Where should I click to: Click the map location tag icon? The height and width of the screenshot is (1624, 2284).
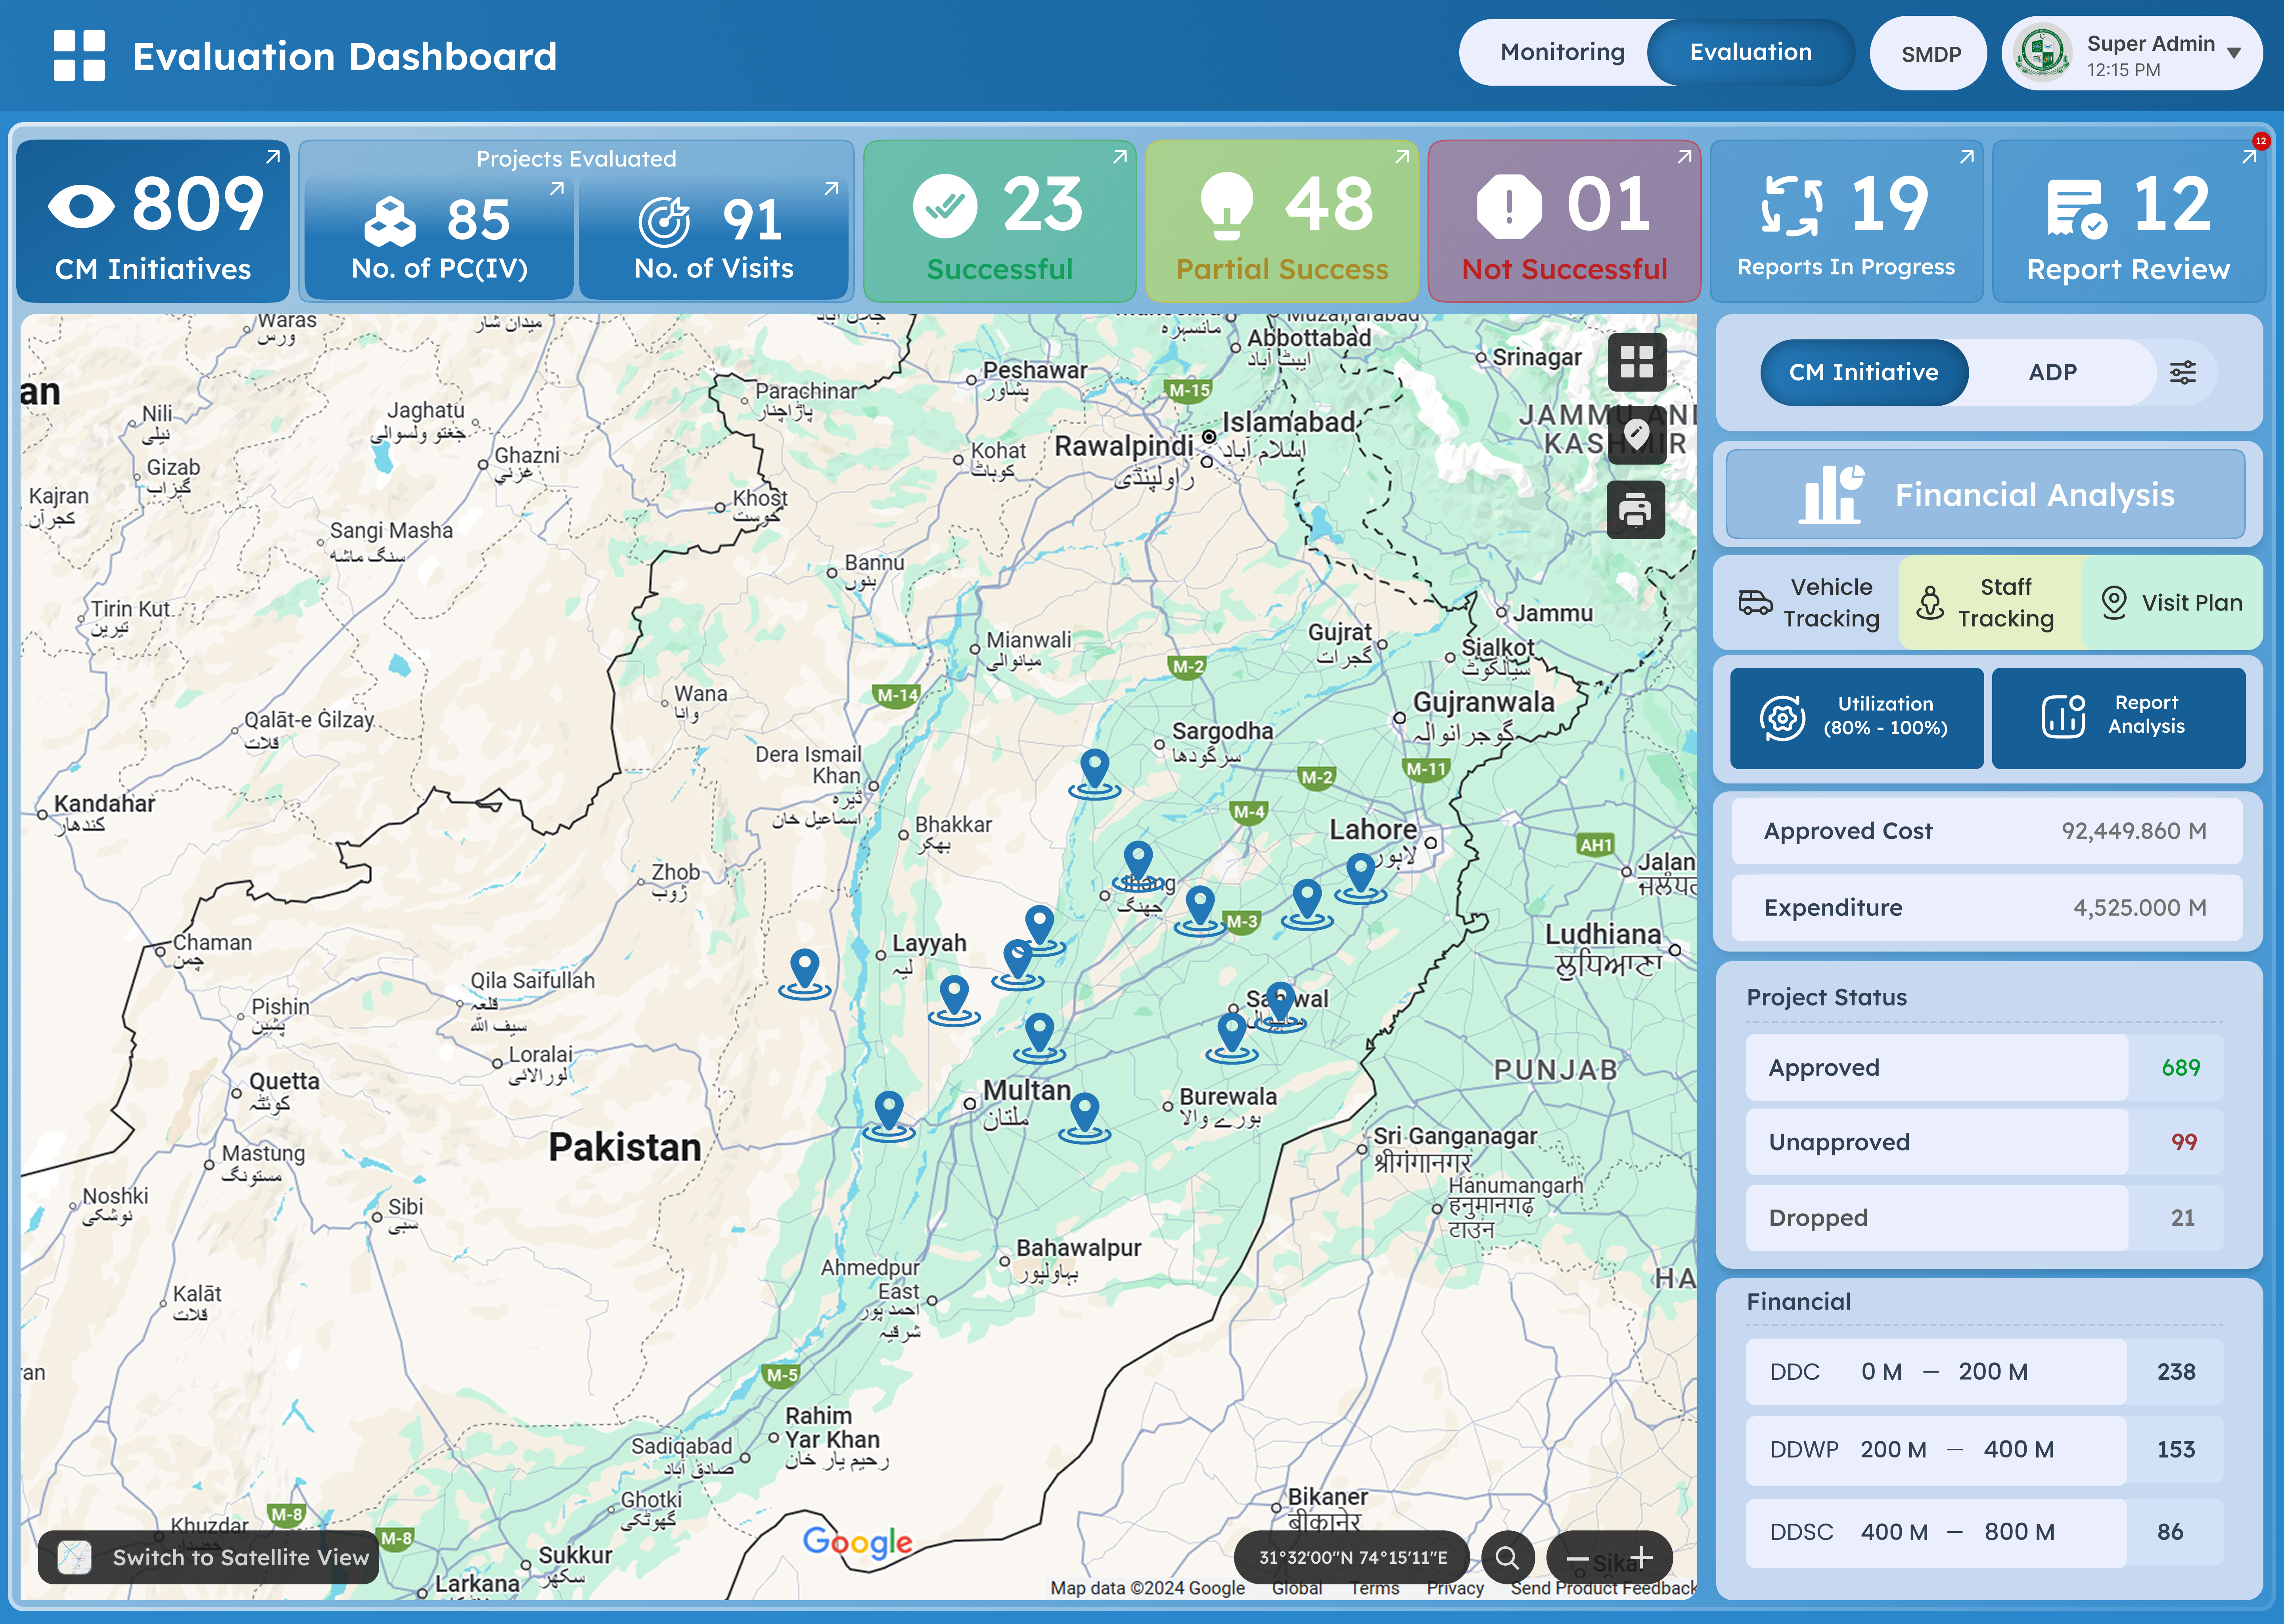tap(1636, 435)
